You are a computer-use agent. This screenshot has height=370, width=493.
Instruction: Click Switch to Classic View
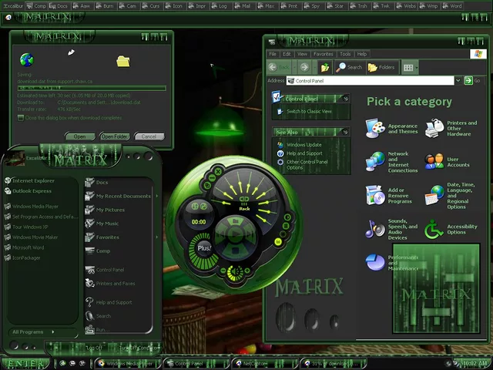[309, 111]
